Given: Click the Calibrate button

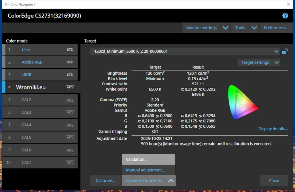Looking at the screenshot, I should pos(105,181).
